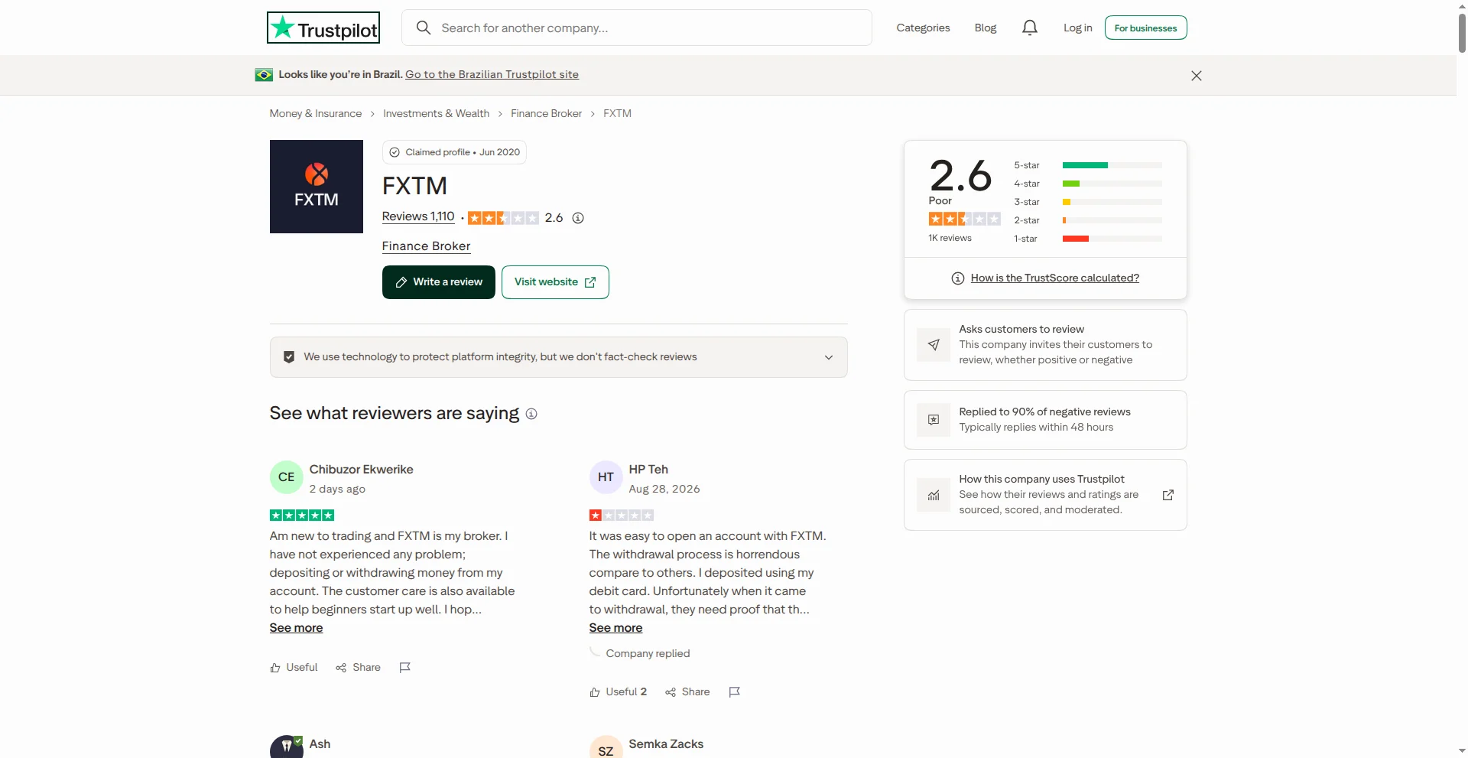The width and height of the screenshot is (1468, 758).
Task: Filter by 5-star rating bar
Action: tap(1112, 165)
